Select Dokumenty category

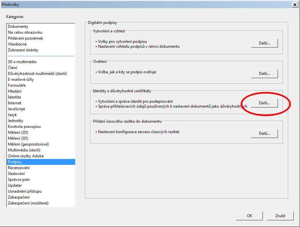(x=18, y=26)
